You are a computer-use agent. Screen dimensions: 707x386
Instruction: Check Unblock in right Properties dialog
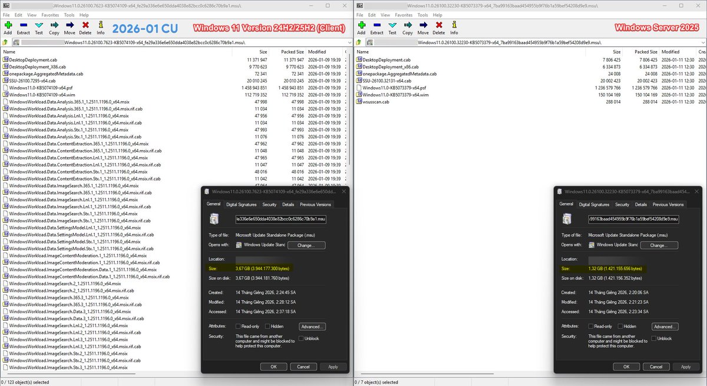click(x=655, y=338)
